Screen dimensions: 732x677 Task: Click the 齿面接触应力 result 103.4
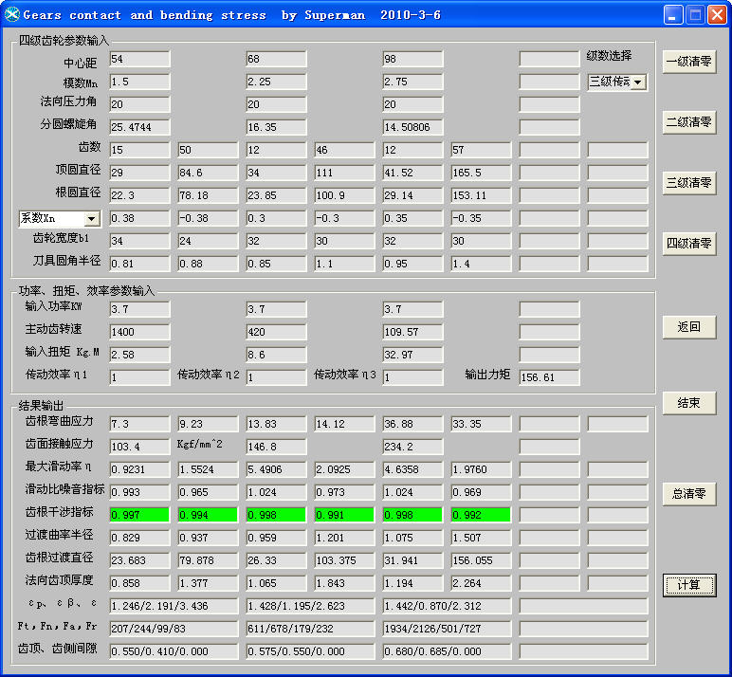[139, 447]
